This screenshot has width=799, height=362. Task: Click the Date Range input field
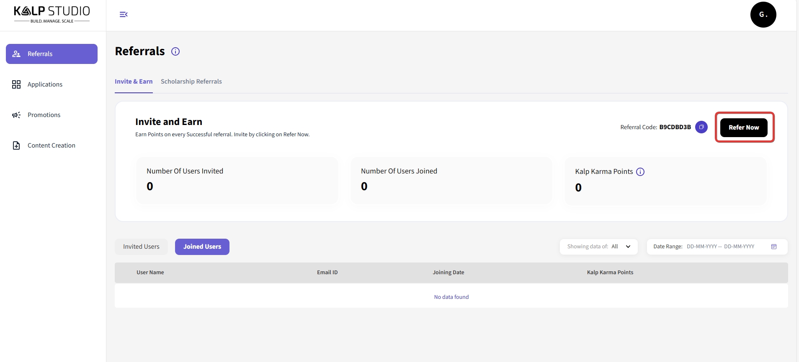[x=720, y=247]
